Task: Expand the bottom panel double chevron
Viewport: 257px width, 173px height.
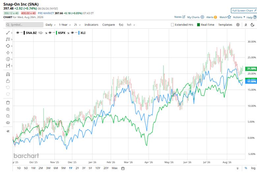Action: [238, 168]
